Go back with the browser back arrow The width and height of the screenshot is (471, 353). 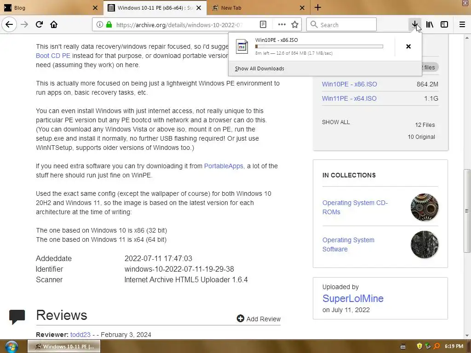pos(9,25)
